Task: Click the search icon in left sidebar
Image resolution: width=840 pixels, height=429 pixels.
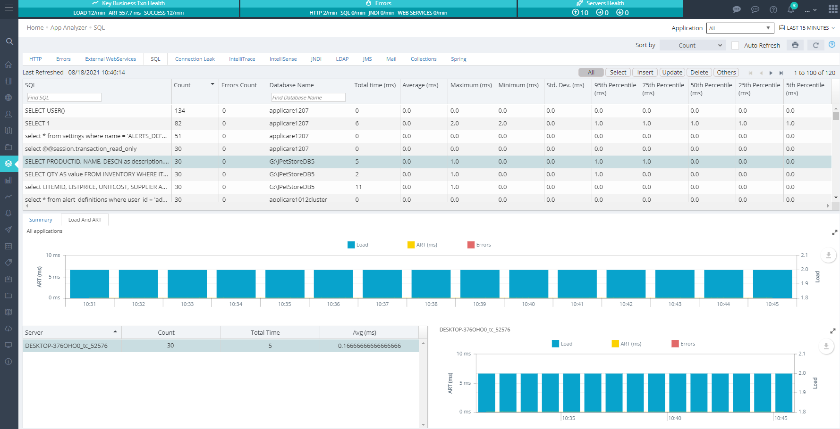Action: (x=9, y=41)
